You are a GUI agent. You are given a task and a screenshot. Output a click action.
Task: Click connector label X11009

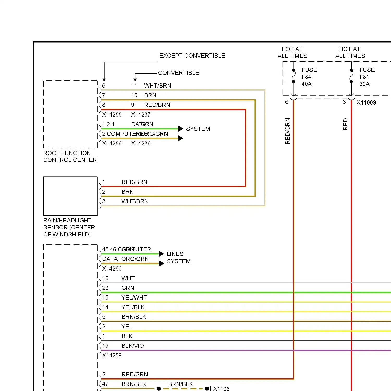[x=366, y=102]
